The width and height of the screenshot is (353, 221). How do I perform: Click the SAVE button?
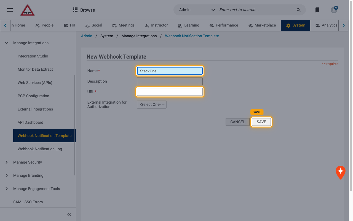click(261, 122)
